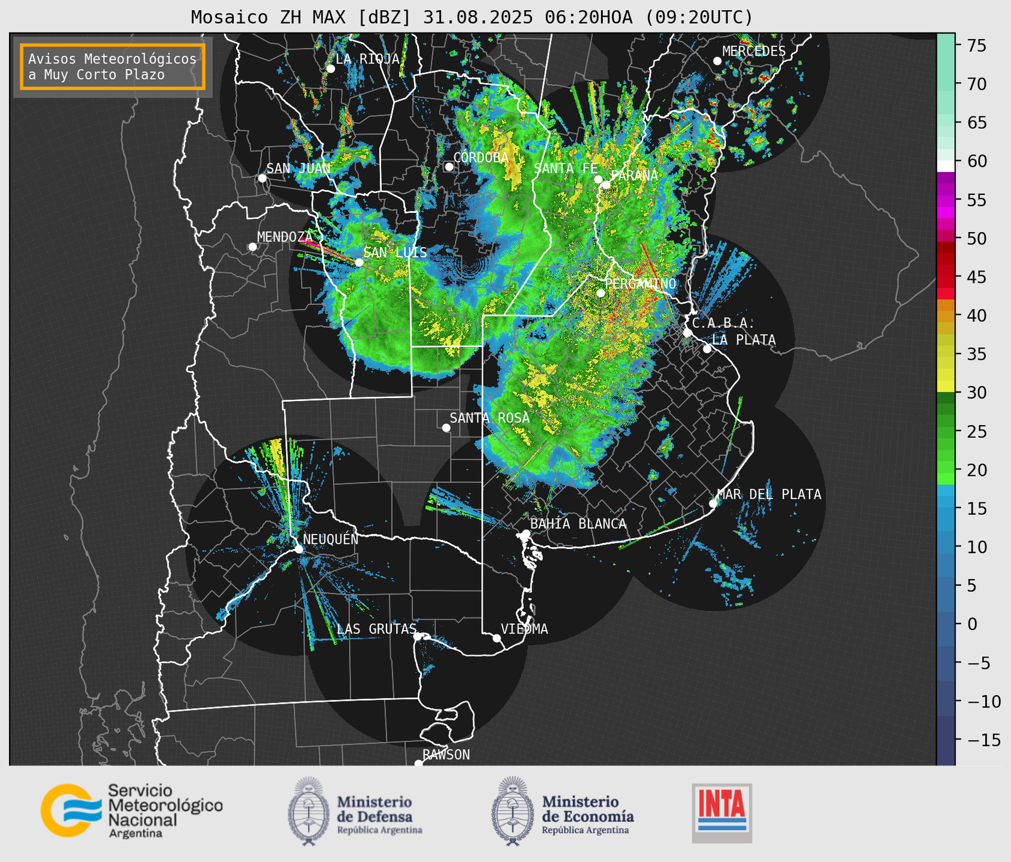Viewport: 1011px width, 862px height.
Task: Click the NEUQUÉN city label
Action: pyautogui.click(x=330, y=539)
